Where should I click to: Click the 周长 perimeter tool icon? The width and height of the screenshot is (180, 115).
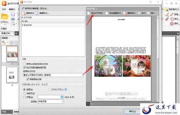click(x=172, y=19)
